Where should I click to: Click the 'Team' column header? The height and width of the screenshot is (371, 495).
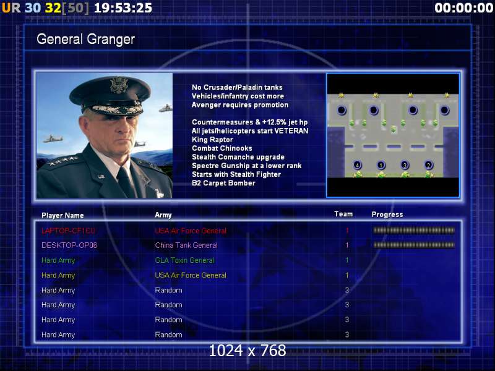click(x=343, y=214)
